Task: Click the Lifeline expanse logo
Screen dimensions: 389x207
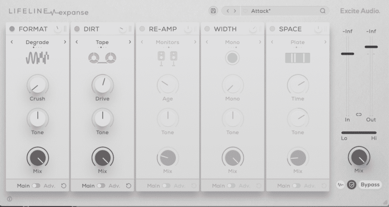Action: pyautogui.click(x=49, y=11)
